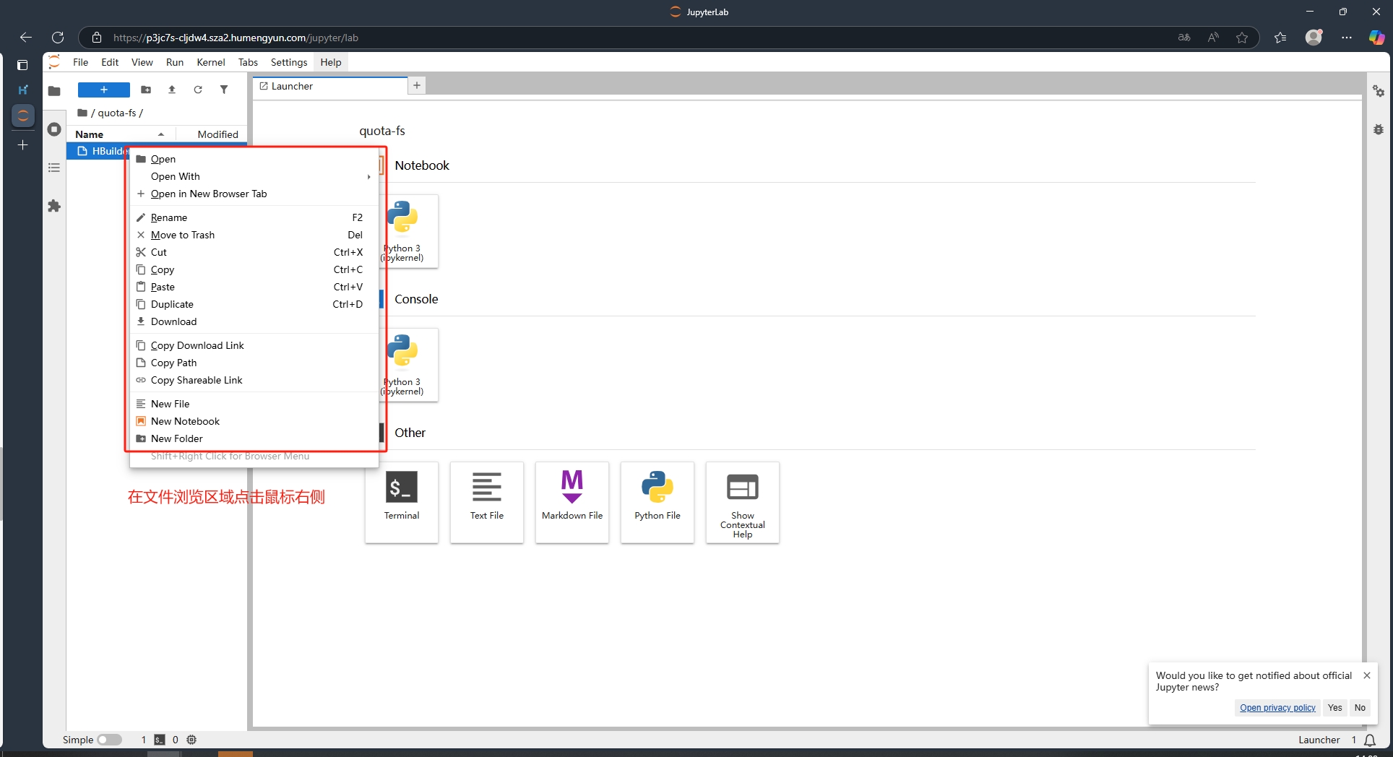1393x757 pixels.
Task: Open the File Browser sidebar tab
Action: (x=54, y=91)
